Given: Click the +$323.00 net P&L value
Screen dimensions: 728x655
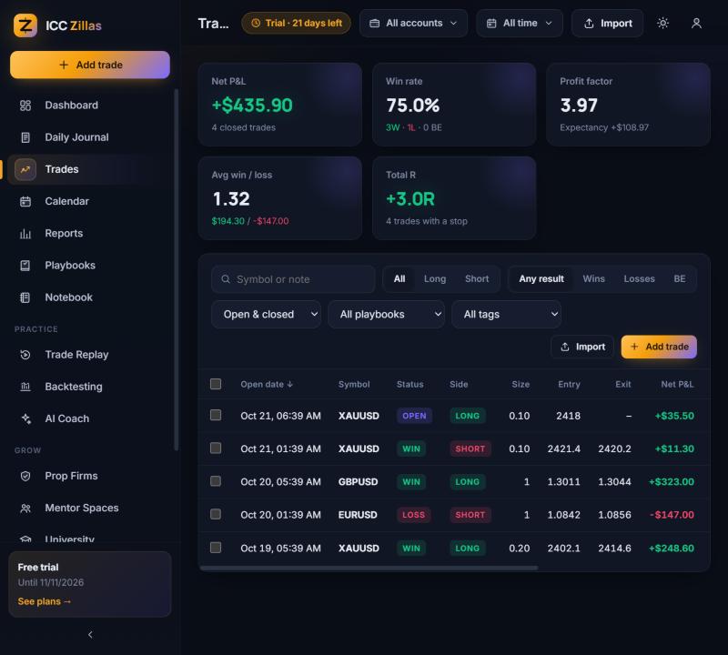Looking at the screenshot, I should click(672, 482).
